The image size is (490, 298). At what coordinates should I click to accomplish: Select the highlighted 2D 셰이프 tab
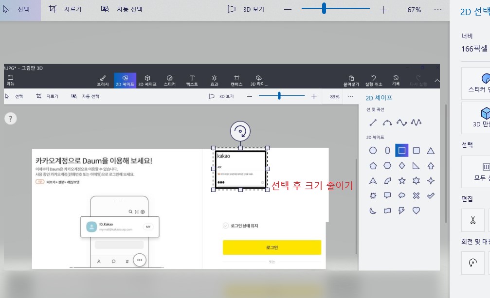125,81
